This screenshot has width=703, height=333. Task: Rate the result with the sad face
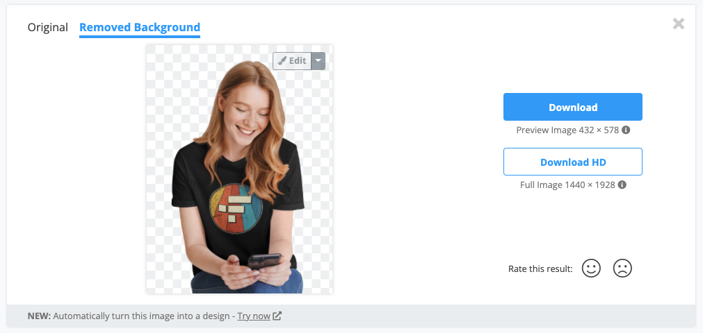(622, 268)
